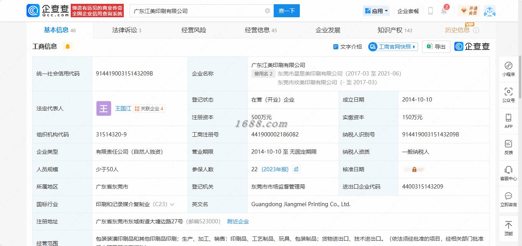Select 成立日期 value 2014-10-10
This screenshot has width=522, height=246.
(x=417, y=100)
